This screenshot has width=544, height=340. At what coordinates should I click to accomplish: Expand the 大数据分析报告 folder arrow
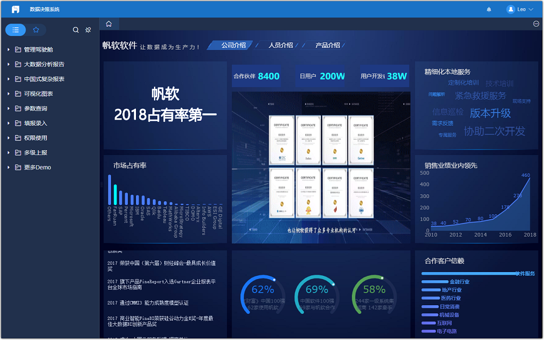[8, 64]
